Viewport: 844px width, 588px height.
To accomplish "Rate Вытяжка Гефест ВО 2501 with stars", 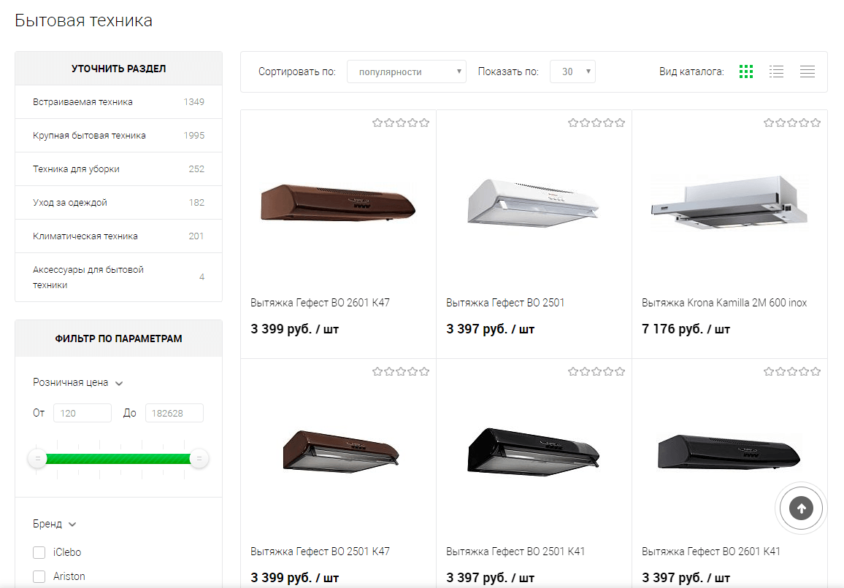I will (596, 123).
